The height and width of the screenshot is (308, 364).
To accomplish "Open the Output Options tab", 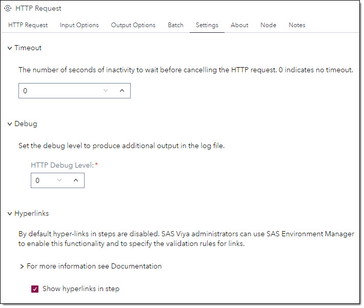I will pos(133,25).
